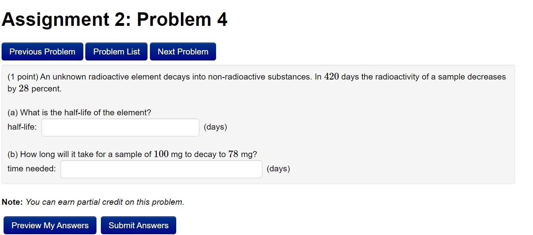Screen dimensions: 533x235
Task: Click the (days) label beside time needed field
Action: coord(279,168)
